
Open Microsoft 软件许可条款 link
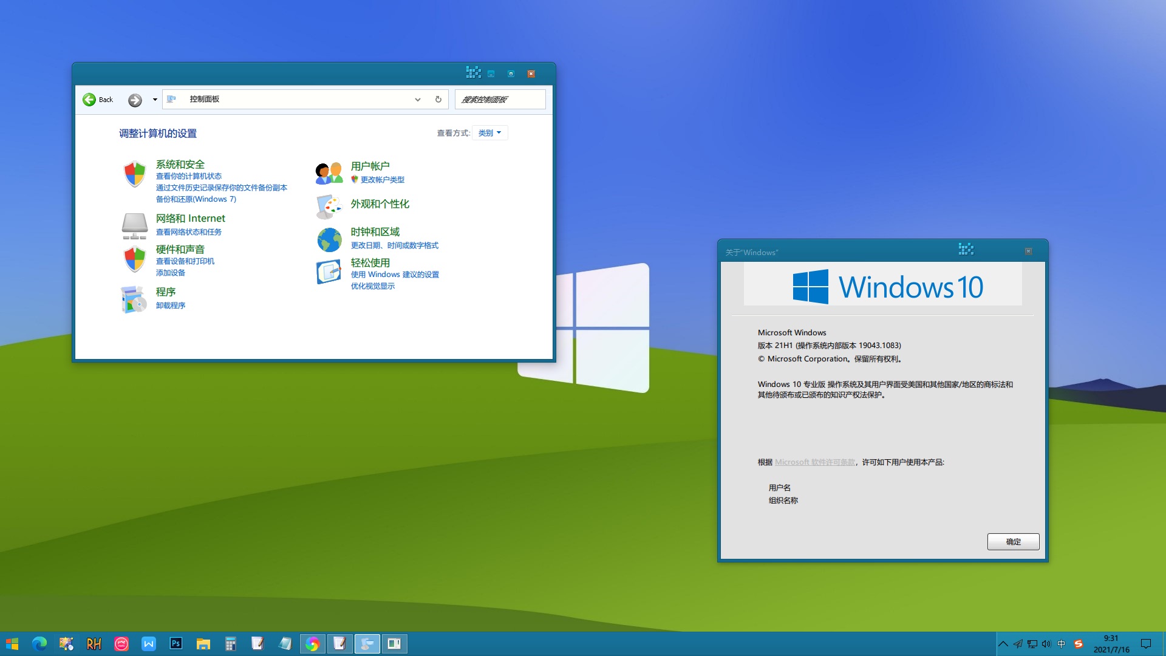[x=815, y=462]
